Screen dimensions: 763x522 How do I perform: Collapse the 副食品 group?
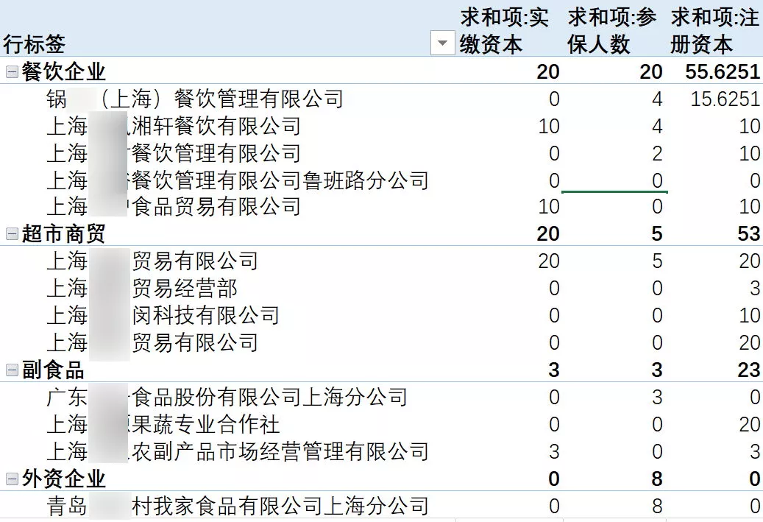(12, 370)
